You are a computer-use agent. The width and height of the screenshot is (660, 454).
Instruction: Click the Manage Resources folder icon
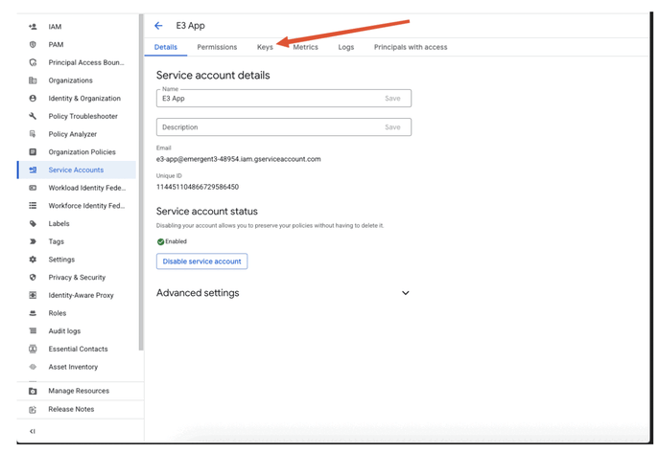[33, 391]
